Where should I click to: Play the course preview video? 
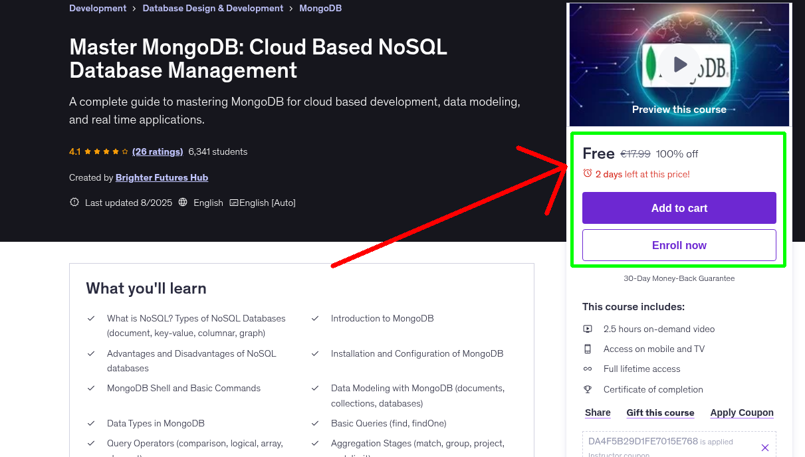coord(679,64)
